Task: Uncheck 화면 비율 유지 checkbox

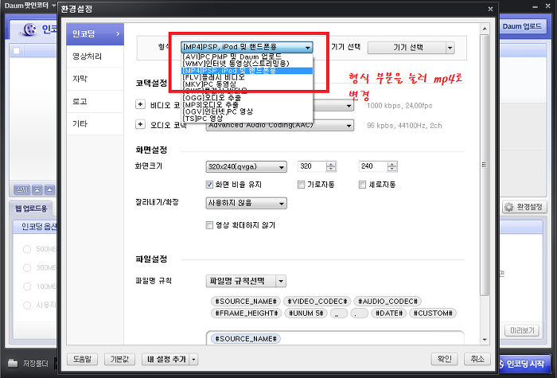Action: (x=209, y=185)
